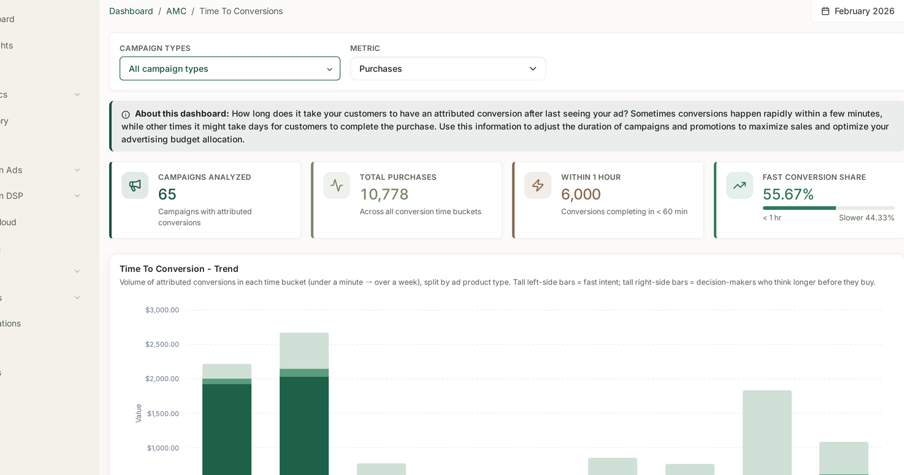Click the calendar icon beside February 2026
Image resolution: width=904 pixels, height=475 pixels.
825,11
